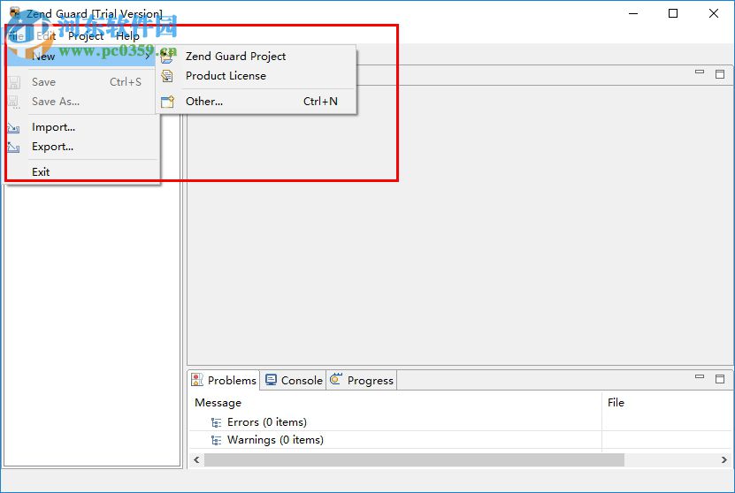Click the Console monitor icon
This screenshot has height=493, width=735.
coord(271,380)
